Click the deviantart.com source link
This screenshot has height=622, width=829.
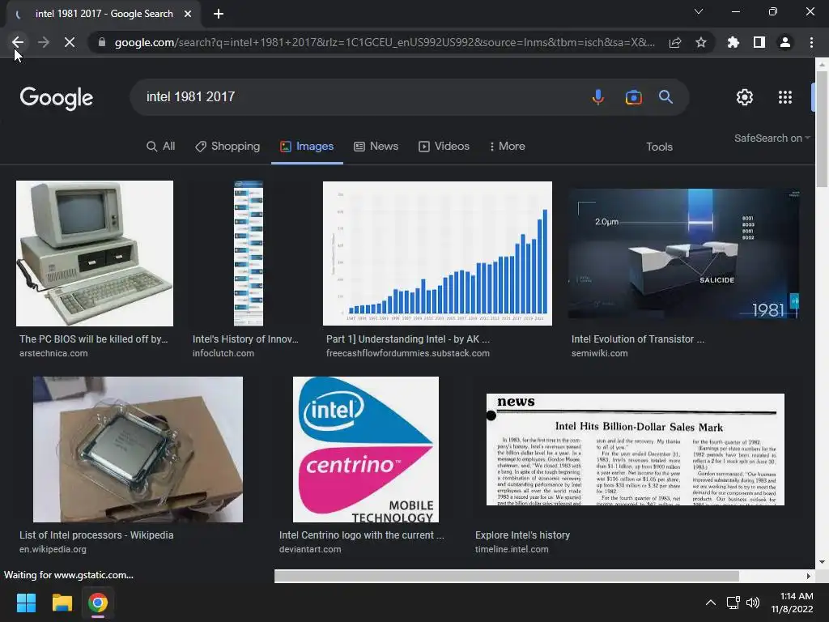pyautogui.click(x=310, y=550)
